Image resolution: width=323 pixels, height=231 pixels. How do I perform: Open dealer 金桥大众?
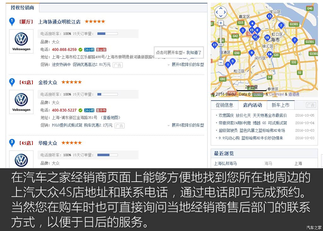[x=48, y=82]
